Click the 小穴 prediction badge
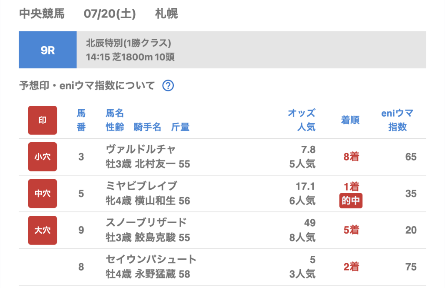Image resolution: width=445 pixels, height=288 pixels. tap(43, 157)
